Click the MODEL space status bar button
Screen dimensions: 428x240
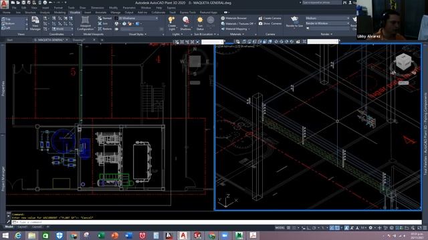280,228
